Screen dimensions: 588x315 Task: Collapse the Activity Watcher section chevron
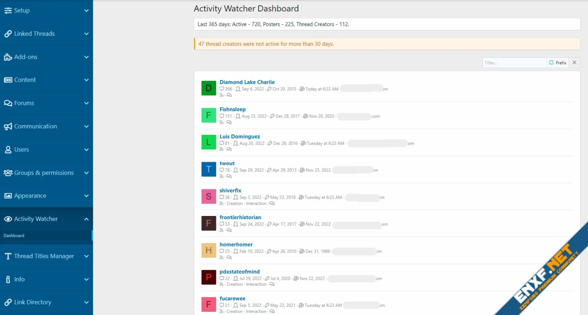86,219
